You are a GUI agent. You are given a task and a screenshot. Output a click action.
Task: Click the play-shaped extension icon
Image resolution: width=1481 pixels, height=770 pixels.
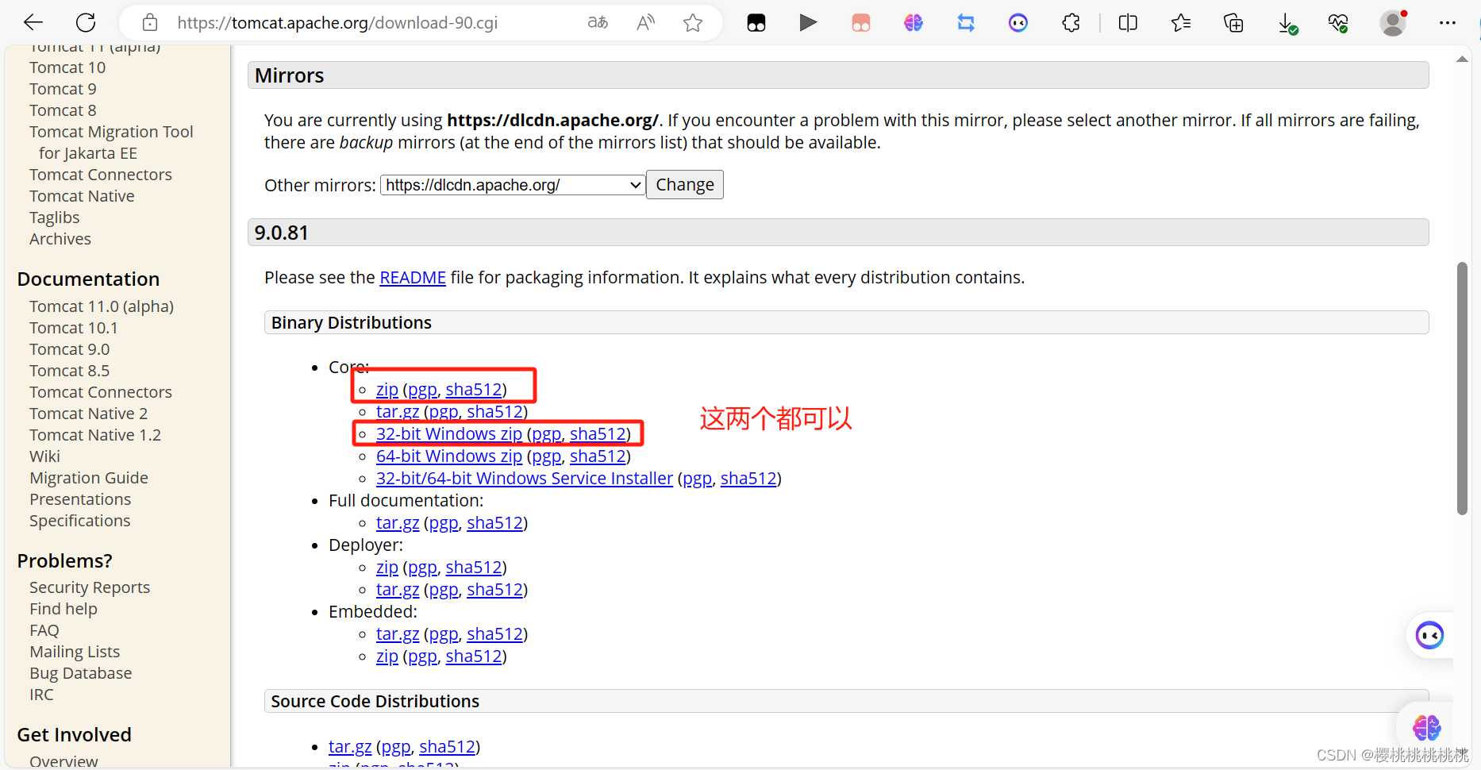[808, 22]
